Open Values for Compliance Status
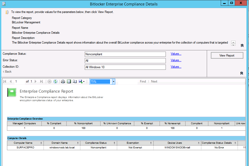The width and height of the screenshot is (249, 166). [x=176, y=54]
